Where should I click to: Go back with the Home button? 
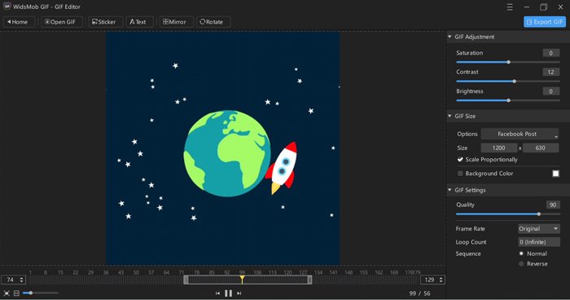pos(19,22)
